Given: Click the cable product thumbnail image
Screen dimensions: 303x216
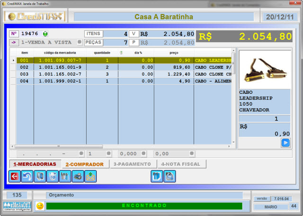Looking at the screenshot, I should pyautogui.click(x=264, y=69).
